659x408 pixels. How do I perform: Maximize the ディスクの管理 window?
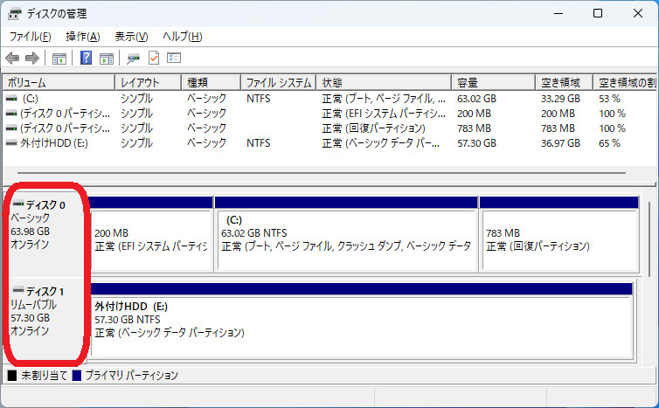[x=598, y=13]
